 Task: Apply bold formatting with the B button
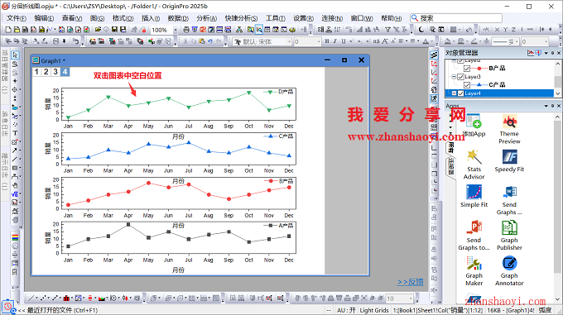(327, 41)
